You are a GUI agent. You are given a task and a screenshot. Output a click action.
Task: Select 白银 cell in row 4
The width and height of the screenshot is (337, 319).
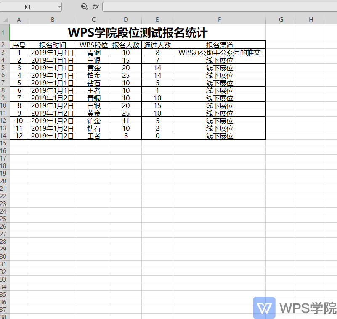point(93,60)
